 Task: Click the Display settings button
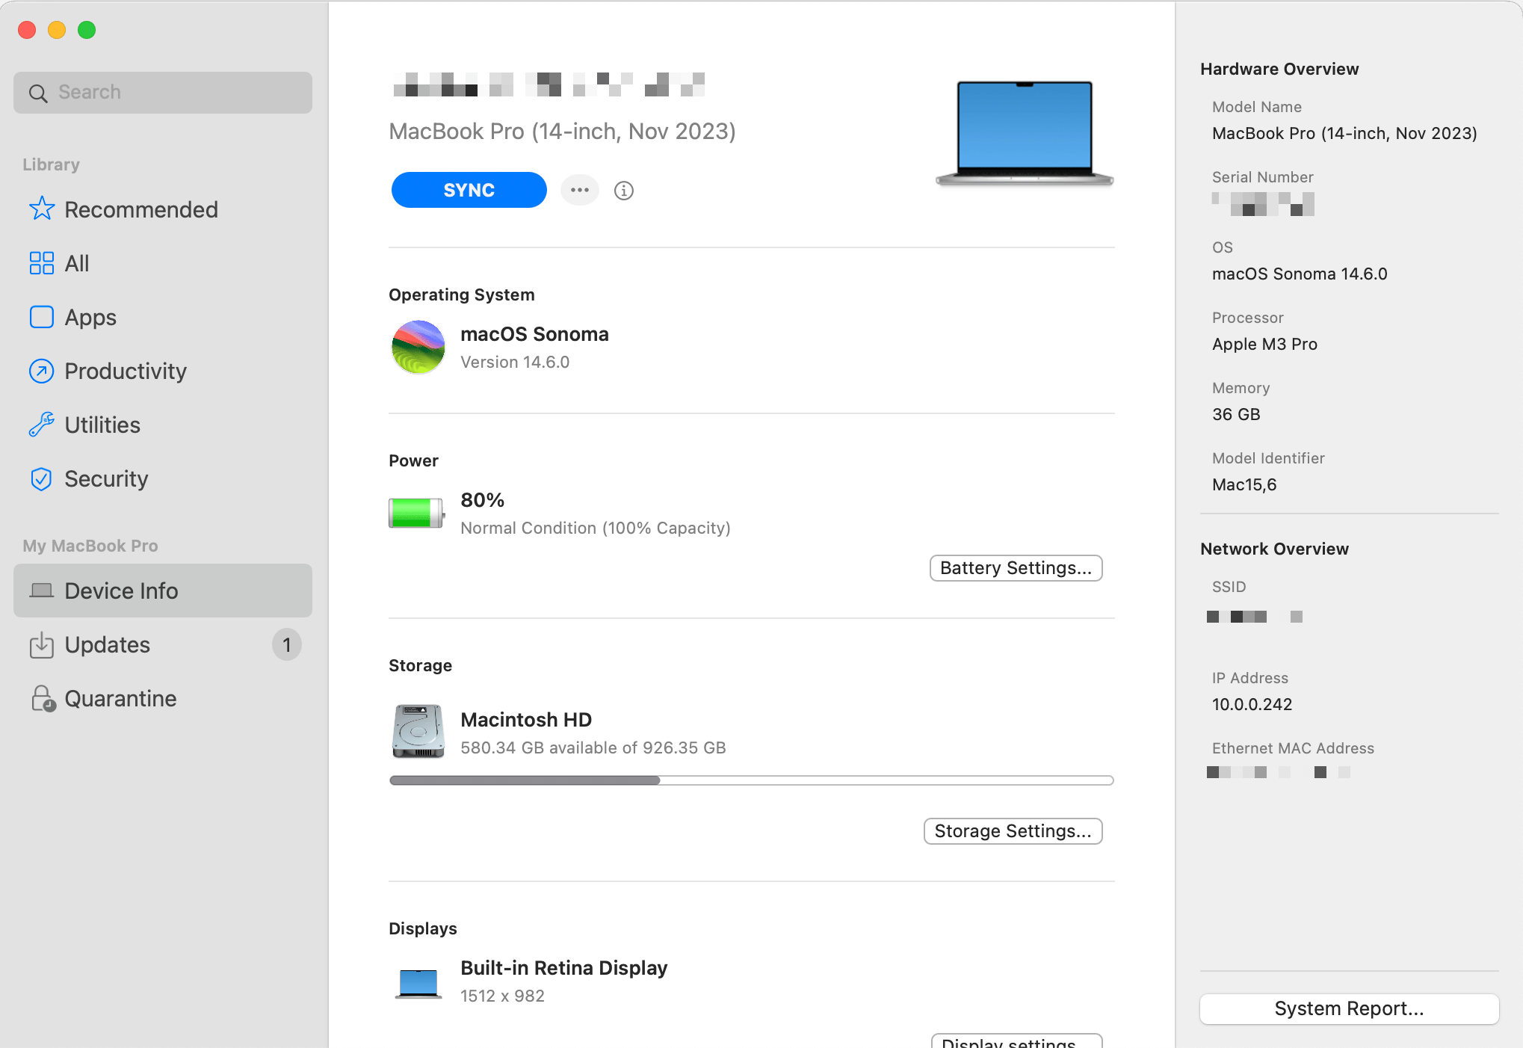[1017, 1041]
